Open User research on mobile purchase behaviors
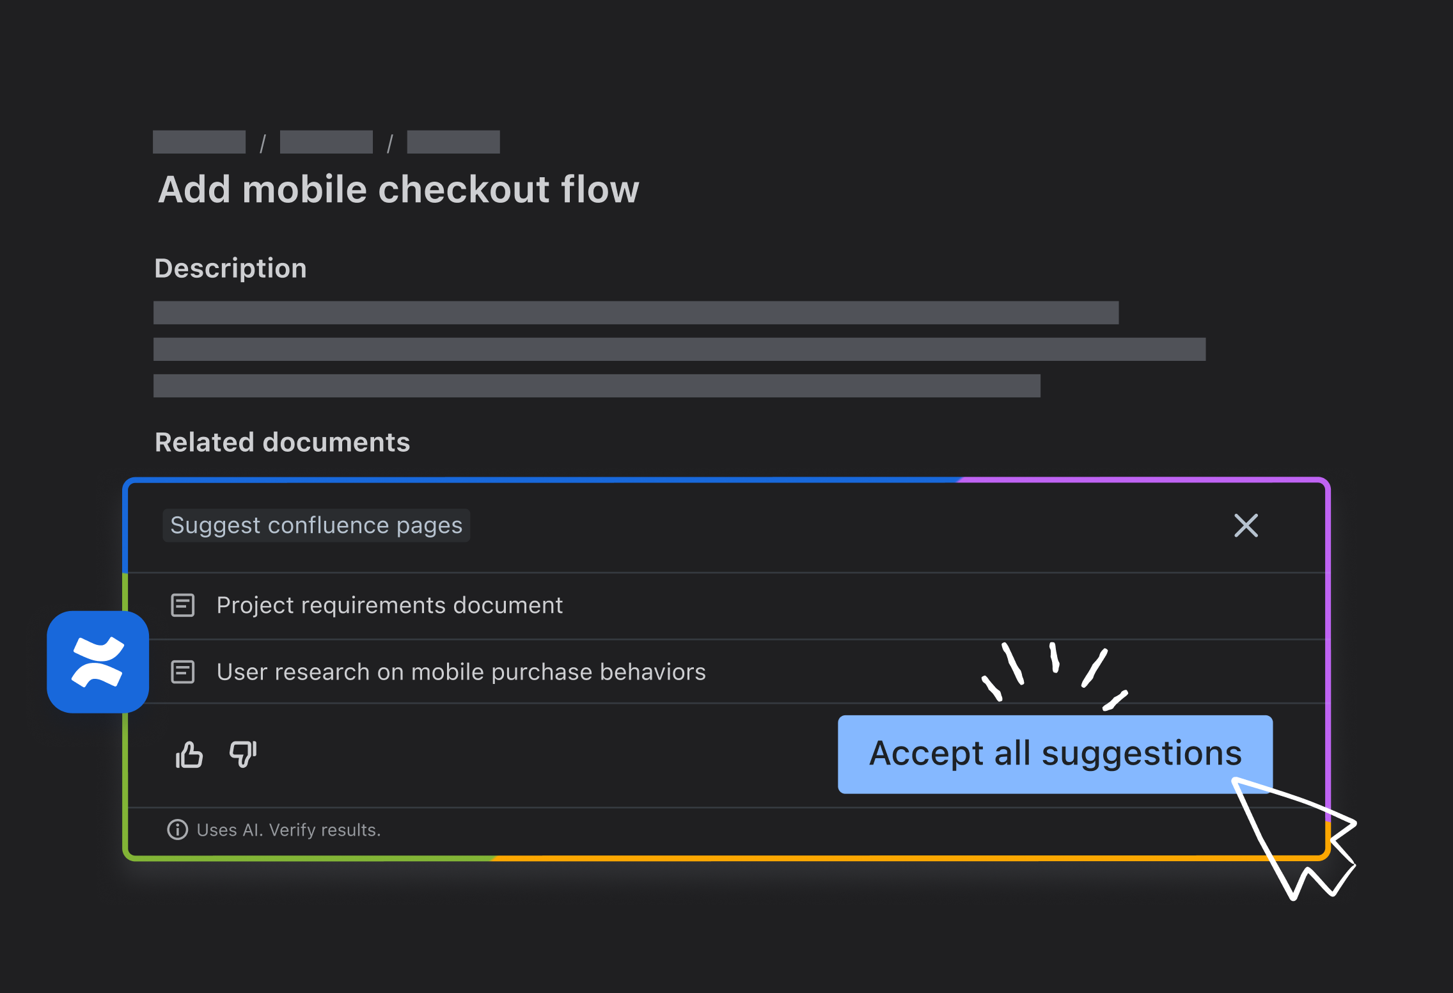Image resolution: width=1453 pixels, height=993 pixels. [x=461, y=672]
